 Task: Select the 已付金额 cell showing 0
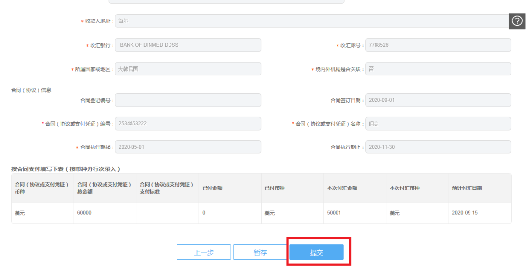[x=230, y=213]
